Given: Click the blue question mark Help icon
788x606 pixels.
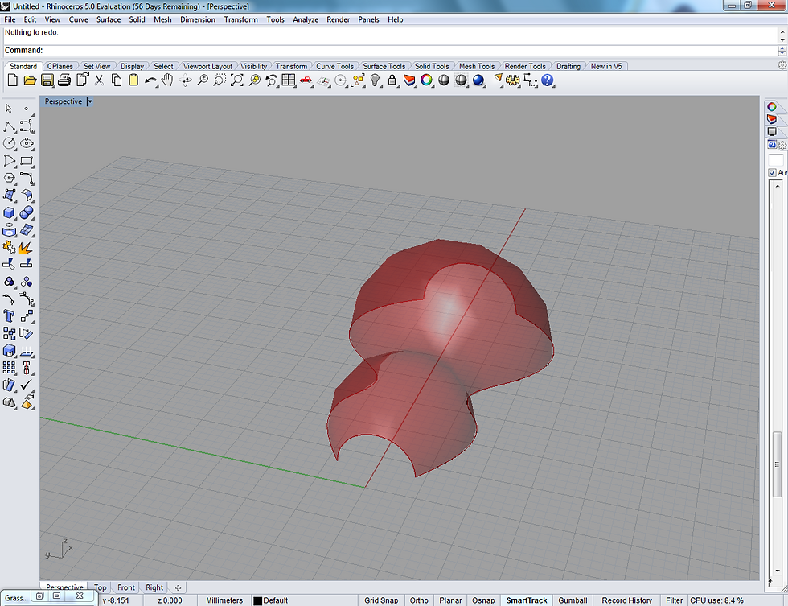Looking at the screenshot, I should pos(548,80).
